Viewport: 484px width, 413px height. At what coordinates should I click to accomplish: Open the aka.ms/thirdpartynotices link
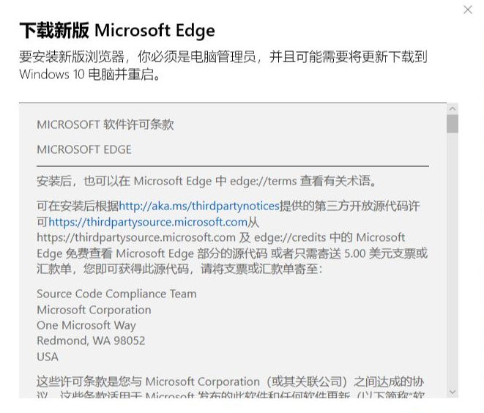point(199,206)
